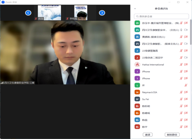Click disabled camera icon beside Hansa International
This screenshot has width=192, height=139.
186,65
